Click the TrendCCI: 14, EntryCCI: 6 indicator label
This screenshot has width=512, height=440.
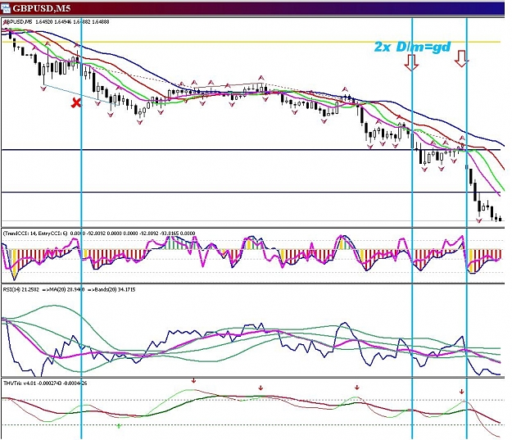pos(99,234)
